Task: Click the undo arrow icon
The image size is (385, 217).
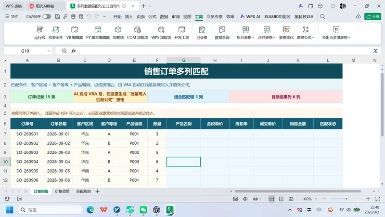Action: [89, 16]
